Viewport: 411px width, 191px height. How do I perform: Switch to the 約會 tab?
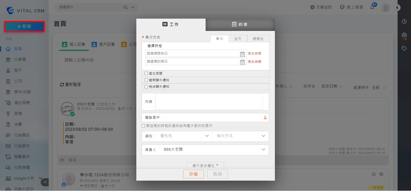pyautogui.click(x=240, y=24)
